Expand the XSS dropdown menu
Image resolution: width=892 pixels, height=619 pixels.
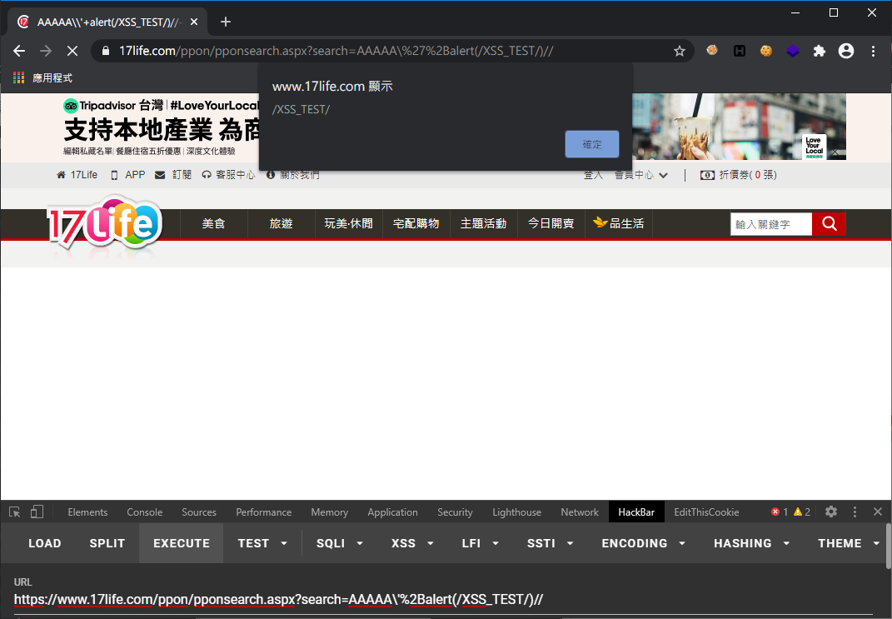coord(412,543)
